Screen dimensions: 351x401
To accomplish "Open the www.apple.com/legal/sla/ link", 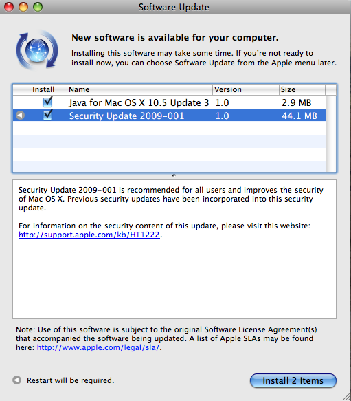I will pos(98,347).
